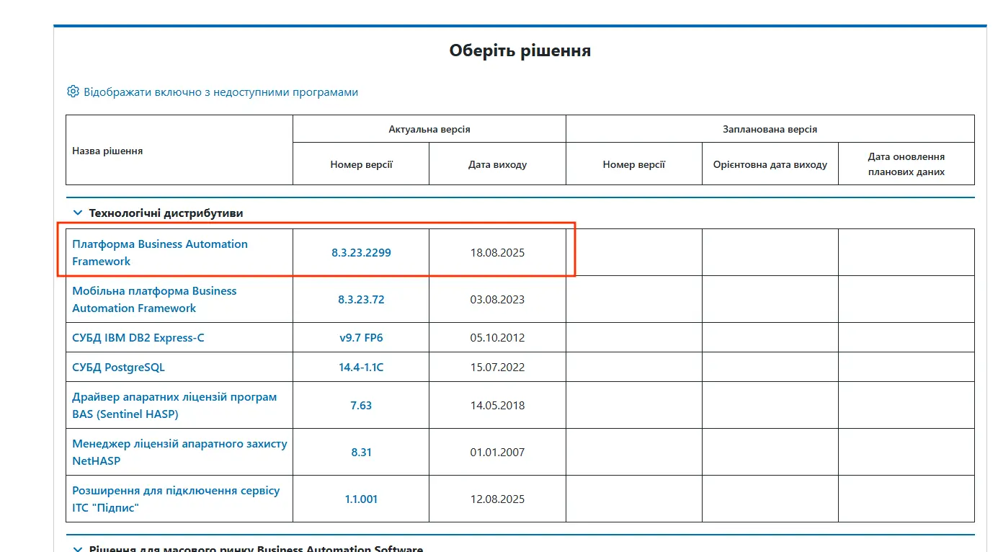Open 'Відображати включно з недоступними програмами' link
The height and width of the screenshot is (552, 998).
(220, 92)
